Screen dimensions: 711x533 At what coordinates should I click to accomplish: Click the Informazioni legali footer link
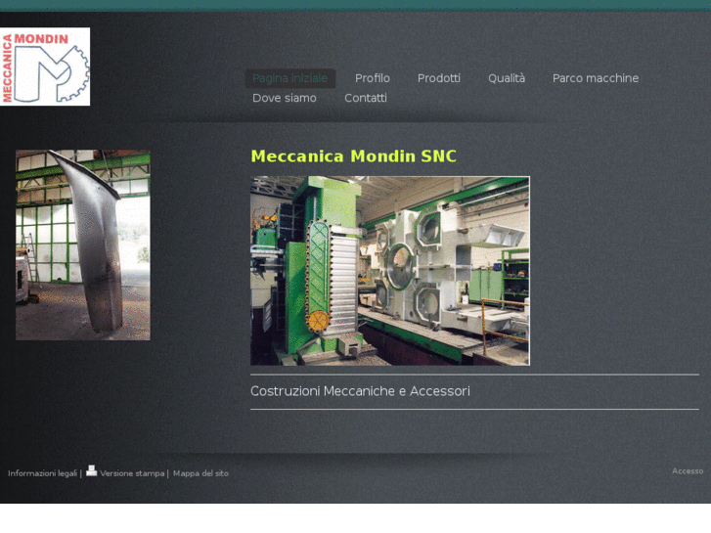(x=42, y=473)
